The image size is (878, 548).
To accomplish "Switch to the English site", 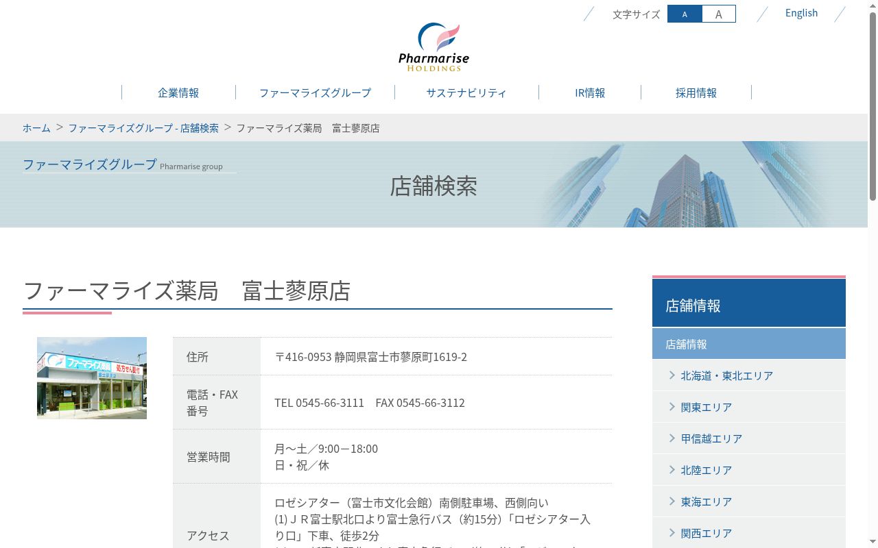I will pyautogui.click(x=801, y=13).
